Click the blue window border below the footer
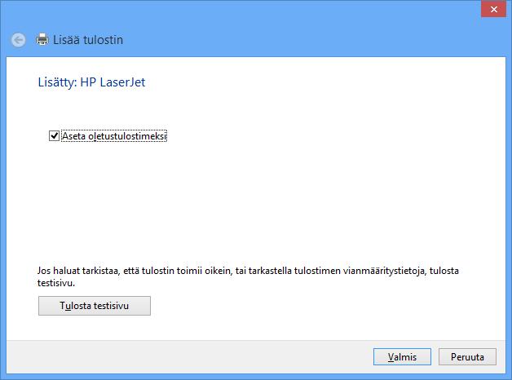The height and width of the screenshot is (380, 512). [256, 377]
